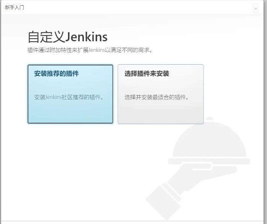Click the description 选择并安装最适合的插件。
The width and height of the screenshot is (267, 224).
click(x=156, y=97)
